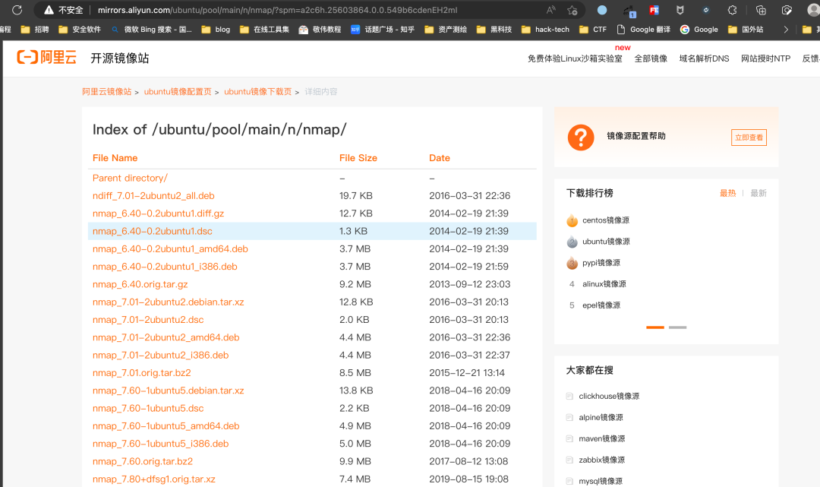Select the gray second carousel indicator
820x487 pixels.
[x=677, y=327]
